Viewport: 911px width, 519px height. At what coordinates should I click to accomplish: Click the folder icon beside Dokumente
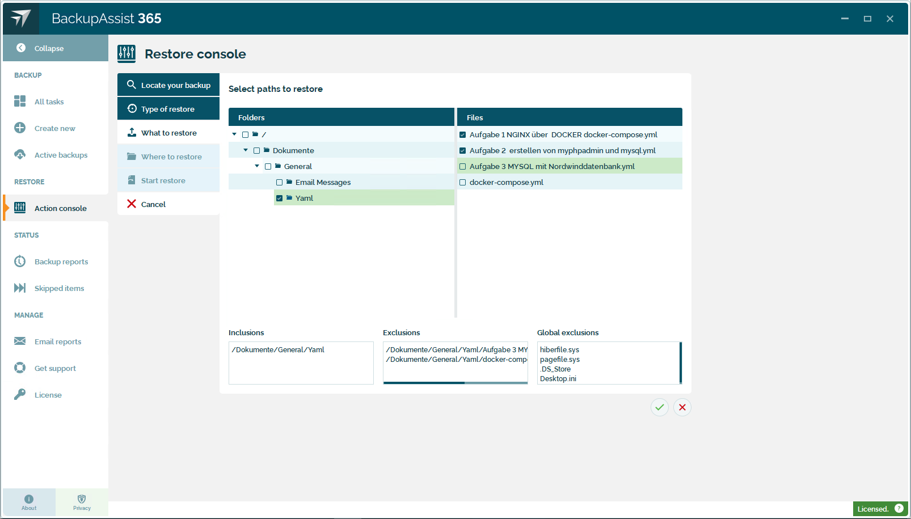(267, 150)
